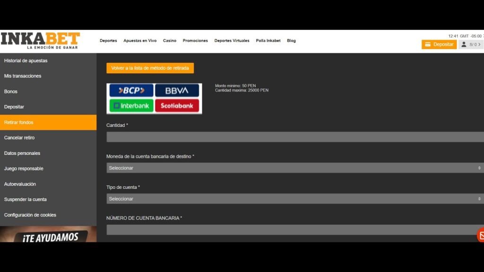Open Suspender la cuenta
The height and width of the screenshot is (272, 484).
(x=48, y=200)
